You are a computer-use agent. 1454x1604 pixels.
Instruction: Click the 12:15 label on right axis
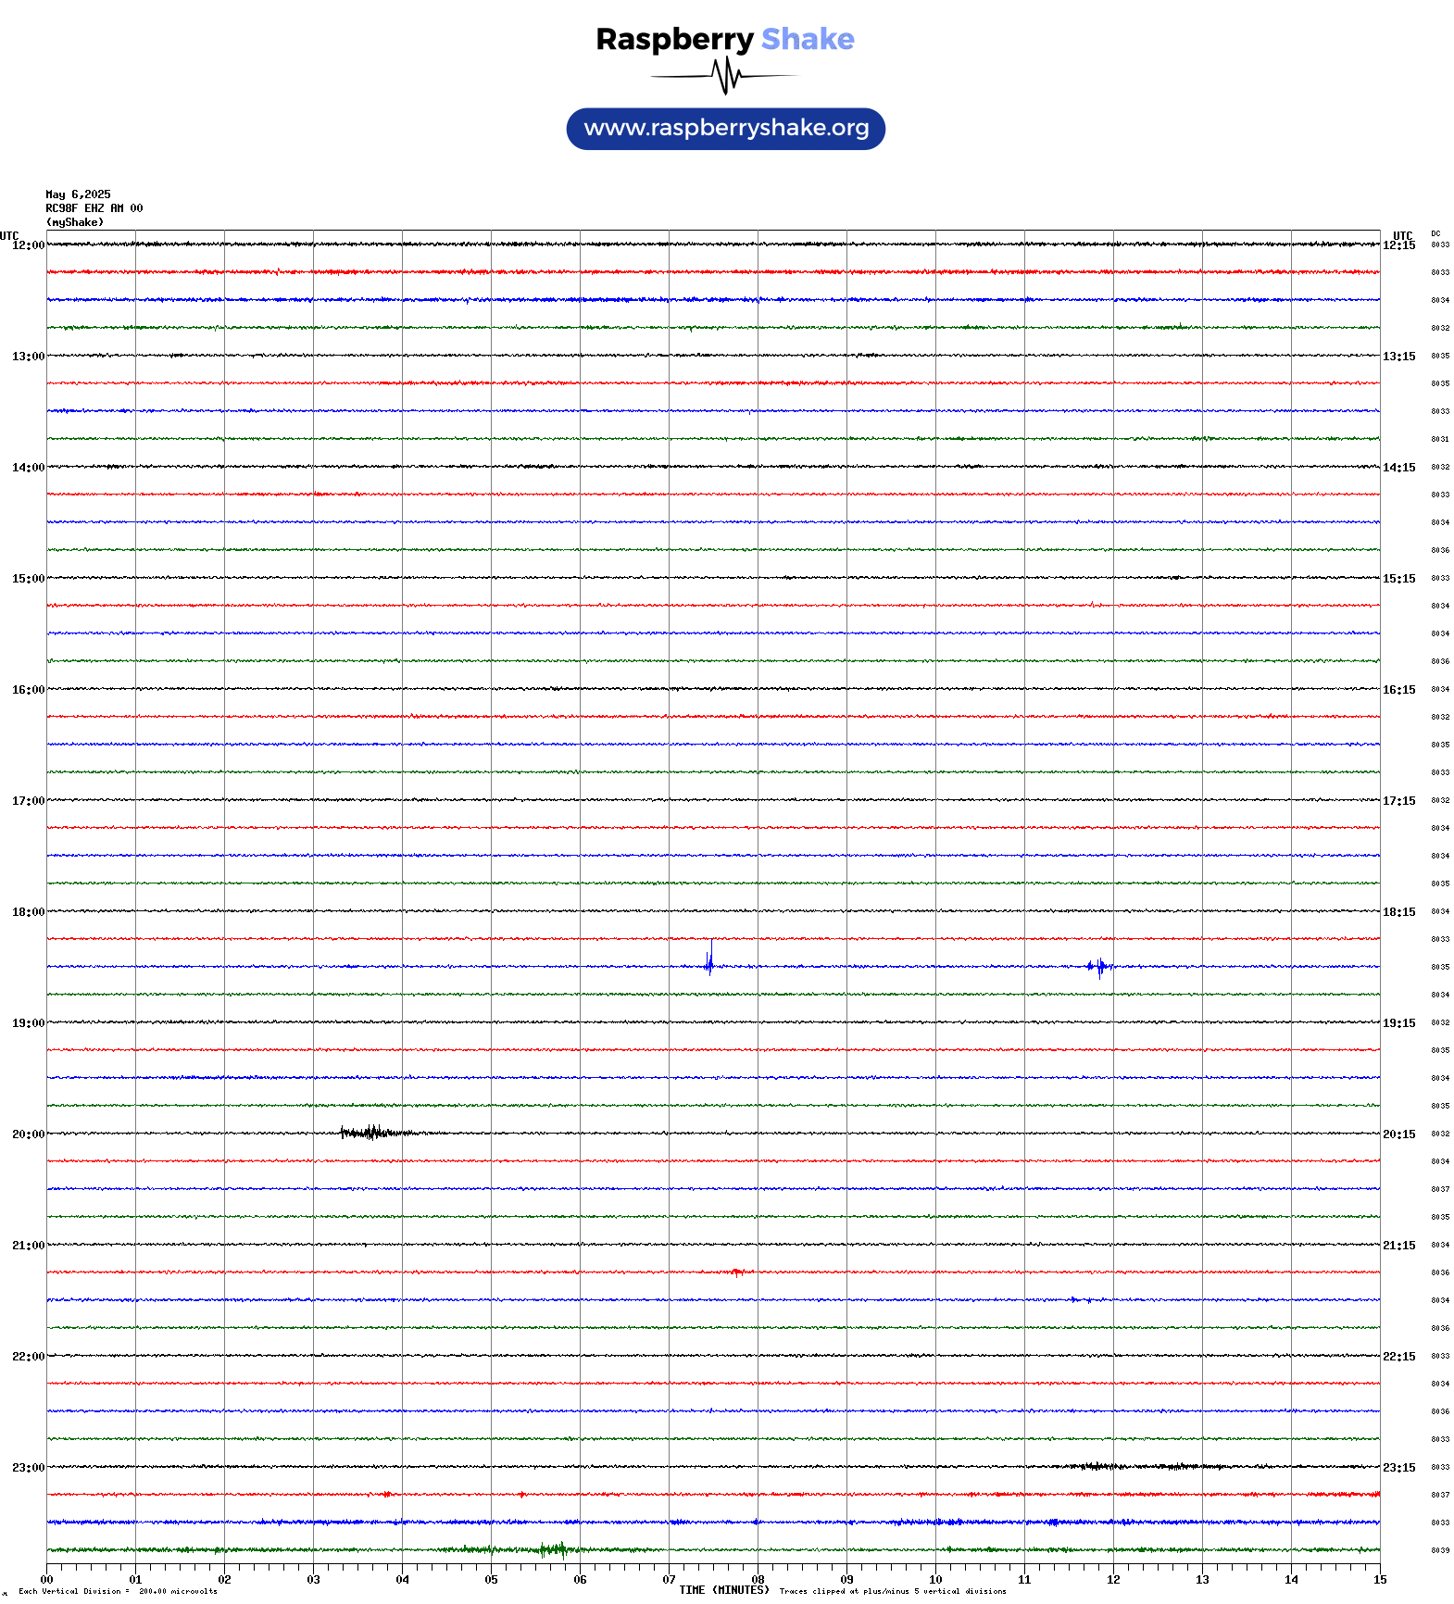pos(1398,245)
